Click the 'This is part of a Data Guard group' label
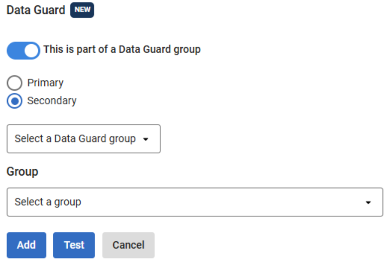The width and height of the screenshot is (387, 262). (122, 50)
